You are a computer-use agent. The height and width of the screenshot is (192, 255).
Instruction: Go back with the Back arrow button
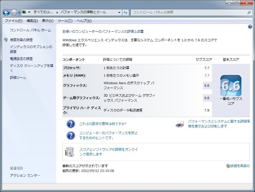tap(6, 12)
